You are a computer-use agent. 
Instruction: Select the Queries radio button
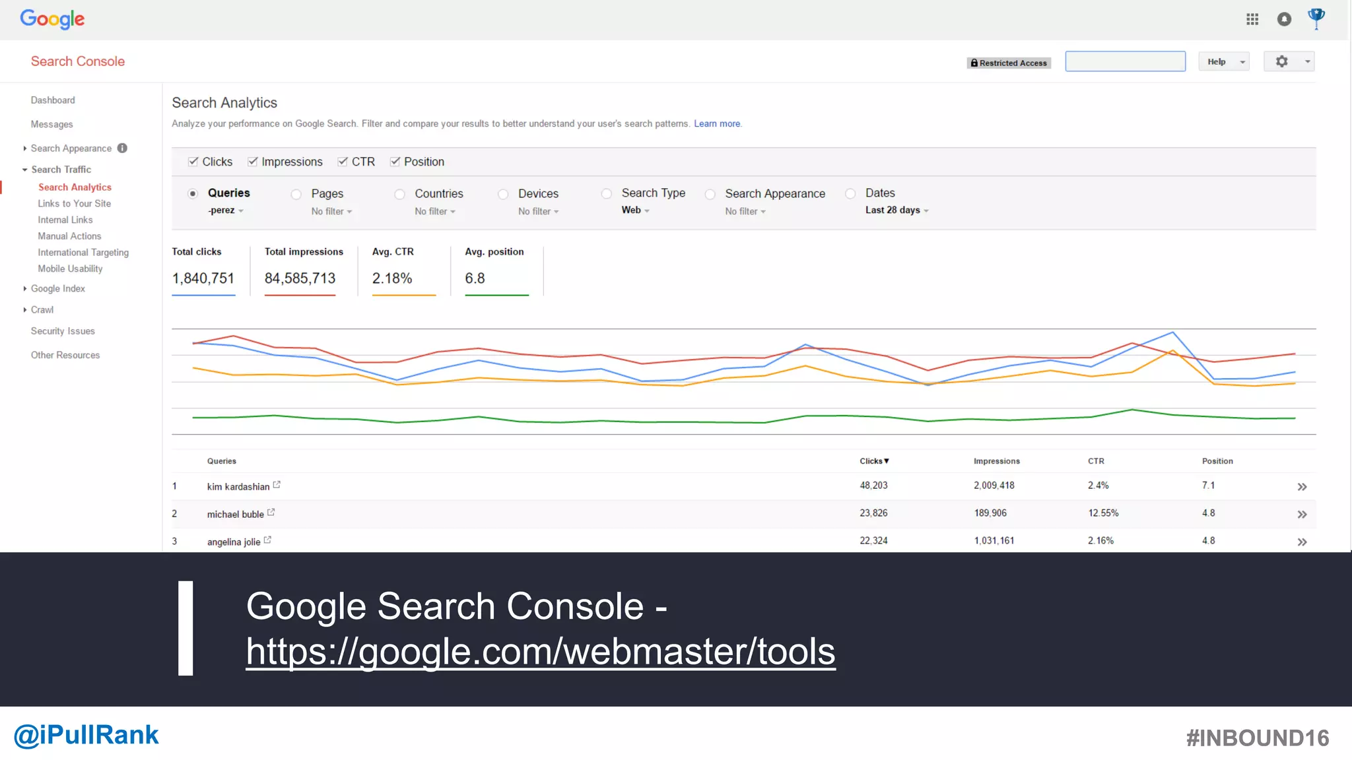coord(193,193)
